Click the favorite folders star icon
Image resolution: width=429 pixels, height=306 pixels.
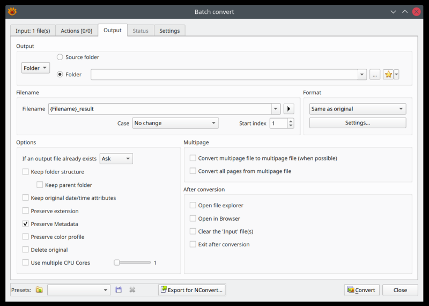pyautogui.click(x=388, y=75)
